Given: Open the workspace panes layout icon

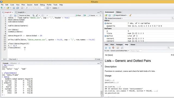Looking at the screenshot, I should tap(48, 8).
